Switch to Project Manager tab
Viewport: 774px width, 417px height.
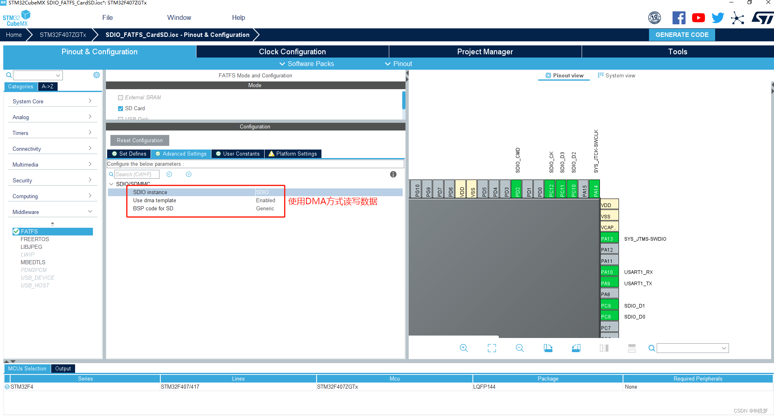point(485,51)
